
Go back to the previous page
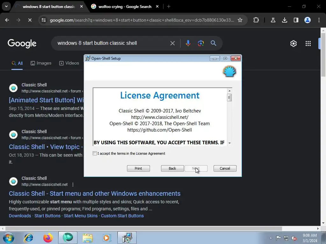(x=7, y=20)
